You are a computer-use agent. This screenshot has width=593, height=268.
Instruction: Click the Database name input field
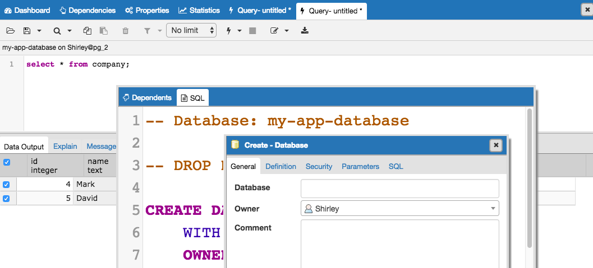pyautogui.click(x=399, y=188)
